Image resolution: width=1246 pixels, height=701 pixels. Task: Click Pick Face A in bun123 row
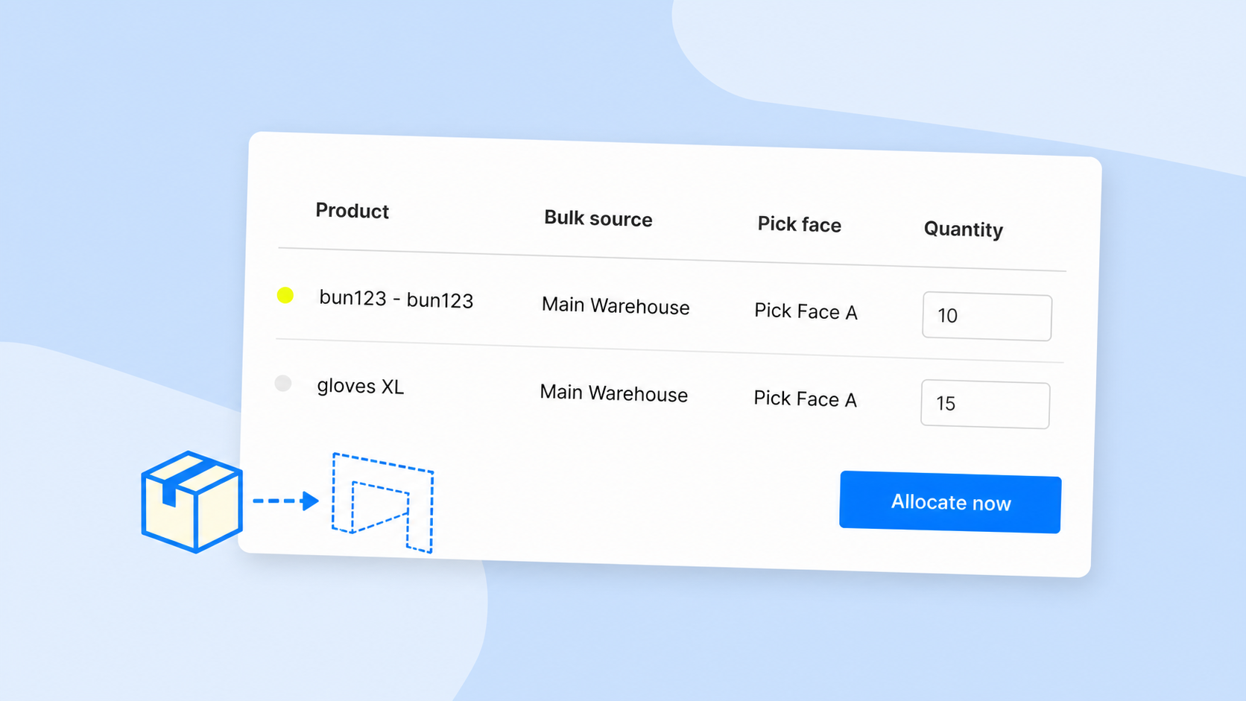(806, 311)
